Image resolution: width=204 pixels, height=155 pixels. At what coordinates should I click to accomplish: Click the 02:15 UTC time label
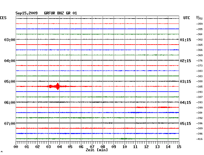click(185, 61)
